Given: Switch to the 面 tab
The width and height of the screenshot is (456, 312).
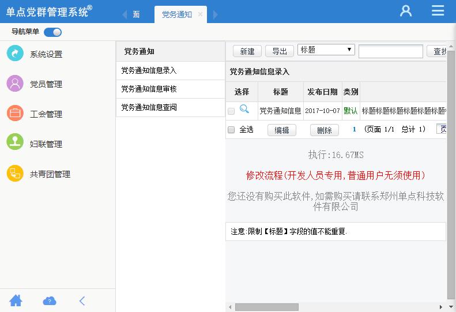Looking at the screenshot, I should [x=136, y=14].
